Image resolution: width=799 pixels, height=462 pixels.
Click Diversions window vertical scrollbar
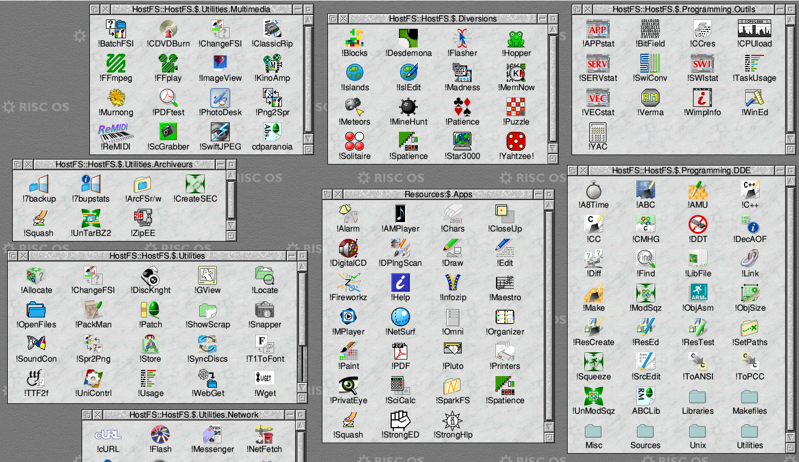click(553, 89)
